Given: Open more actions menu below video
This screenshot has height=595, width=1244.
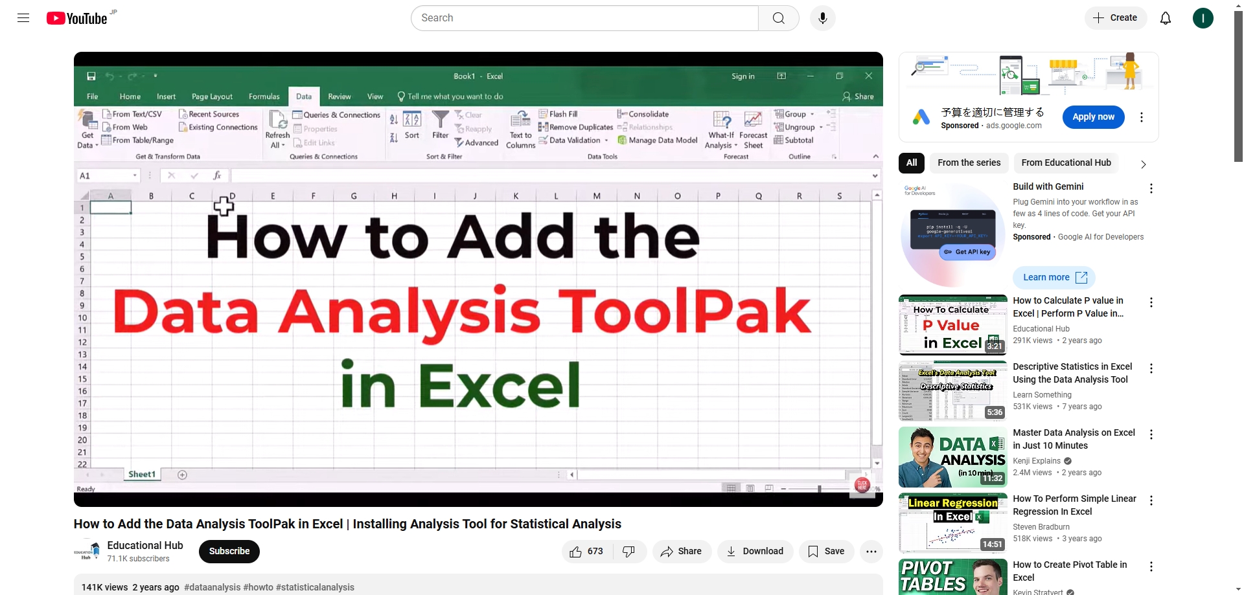Looking at the screenshot, I should [x=871, y=552].
